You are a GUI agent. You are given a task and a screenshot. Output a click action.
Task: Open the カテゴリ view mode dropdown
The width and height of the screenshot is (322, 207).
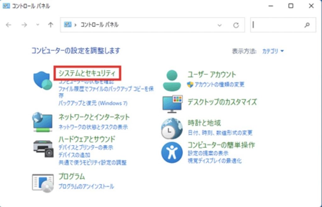pos(273,51)
